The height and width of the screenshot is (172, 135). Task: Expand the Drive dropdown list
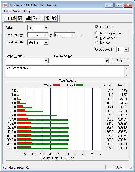click(46, 28)
